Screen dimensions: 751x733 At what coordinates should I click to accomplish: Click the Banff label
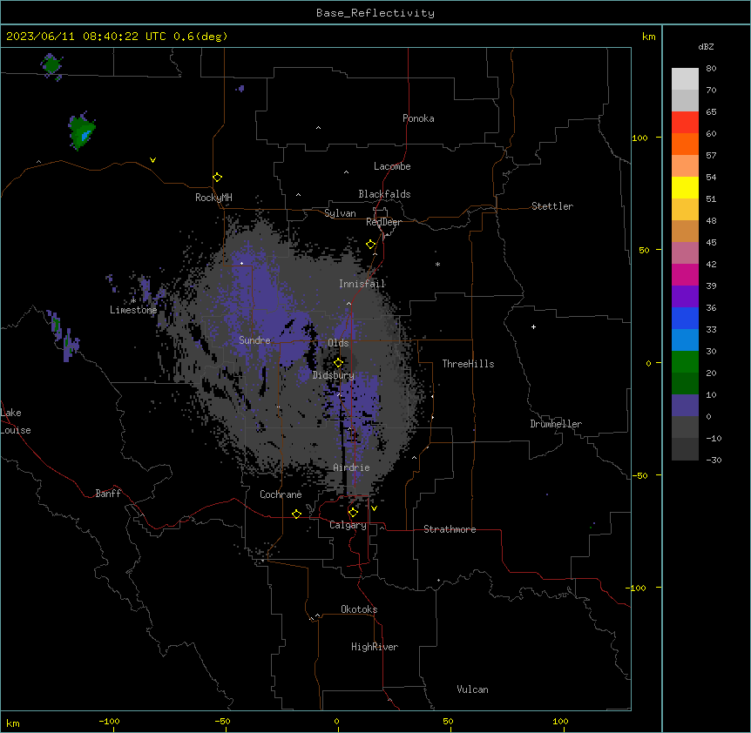coord(108,494)
